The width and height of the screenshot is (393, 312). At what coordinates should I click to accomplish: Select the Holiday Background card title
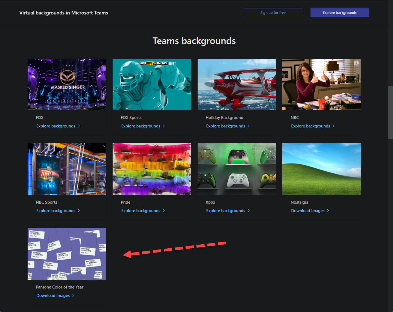pos(224,118)
